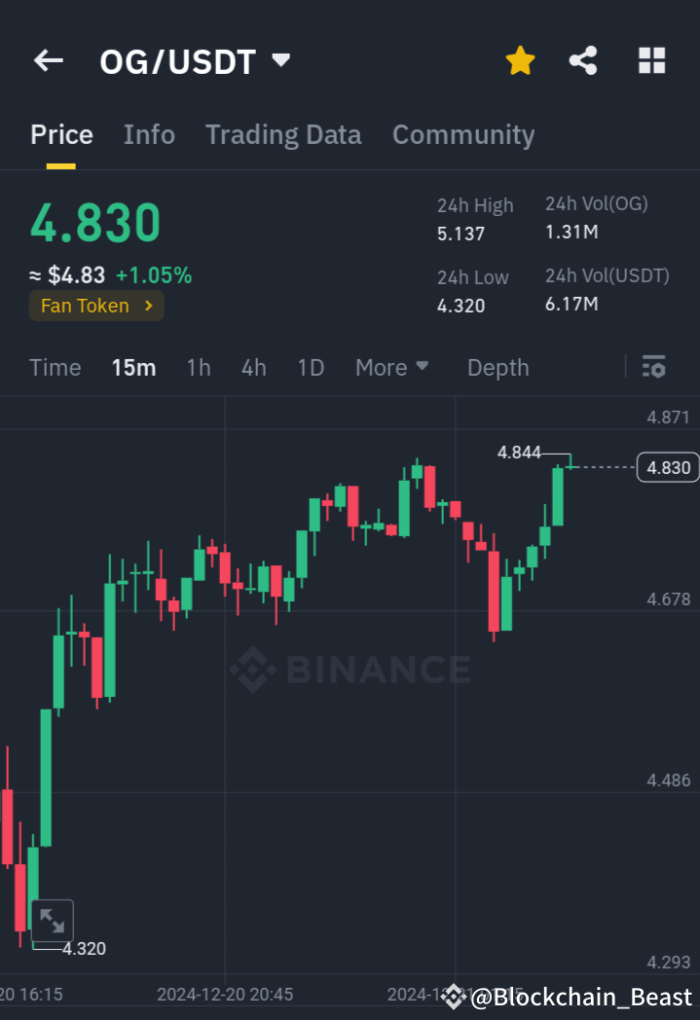Open chart settings via candlestick icon
The image size is (700, 1020).
653,367
